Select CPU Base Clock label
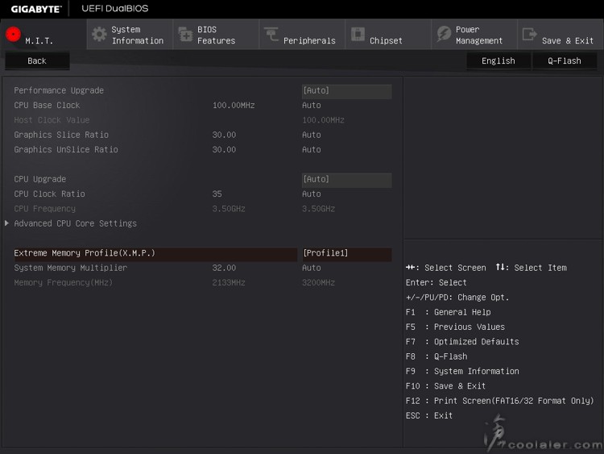 47,106
